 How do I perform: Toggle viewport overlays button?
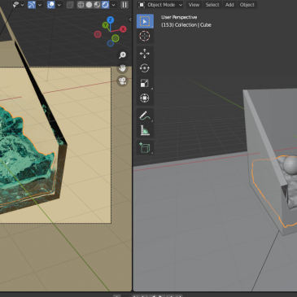coord(50,5)
